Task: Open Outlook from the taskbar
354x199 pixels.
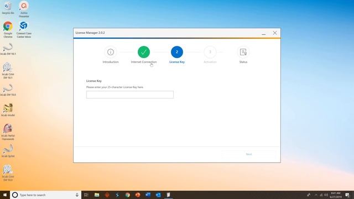Action: [158, 195]
